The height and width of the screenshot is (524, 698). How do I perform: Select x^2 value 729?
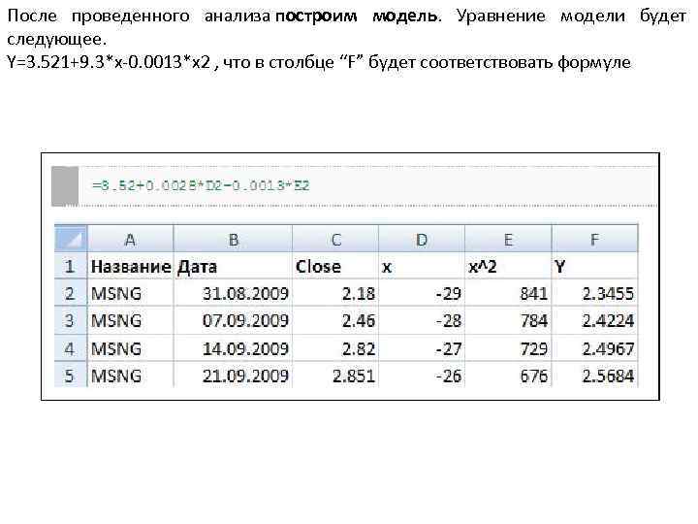(x=508, y=348)
